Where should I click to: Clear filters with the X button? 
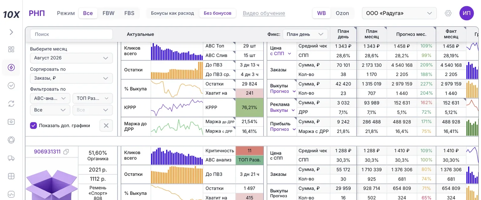click(x=106, y=126)
